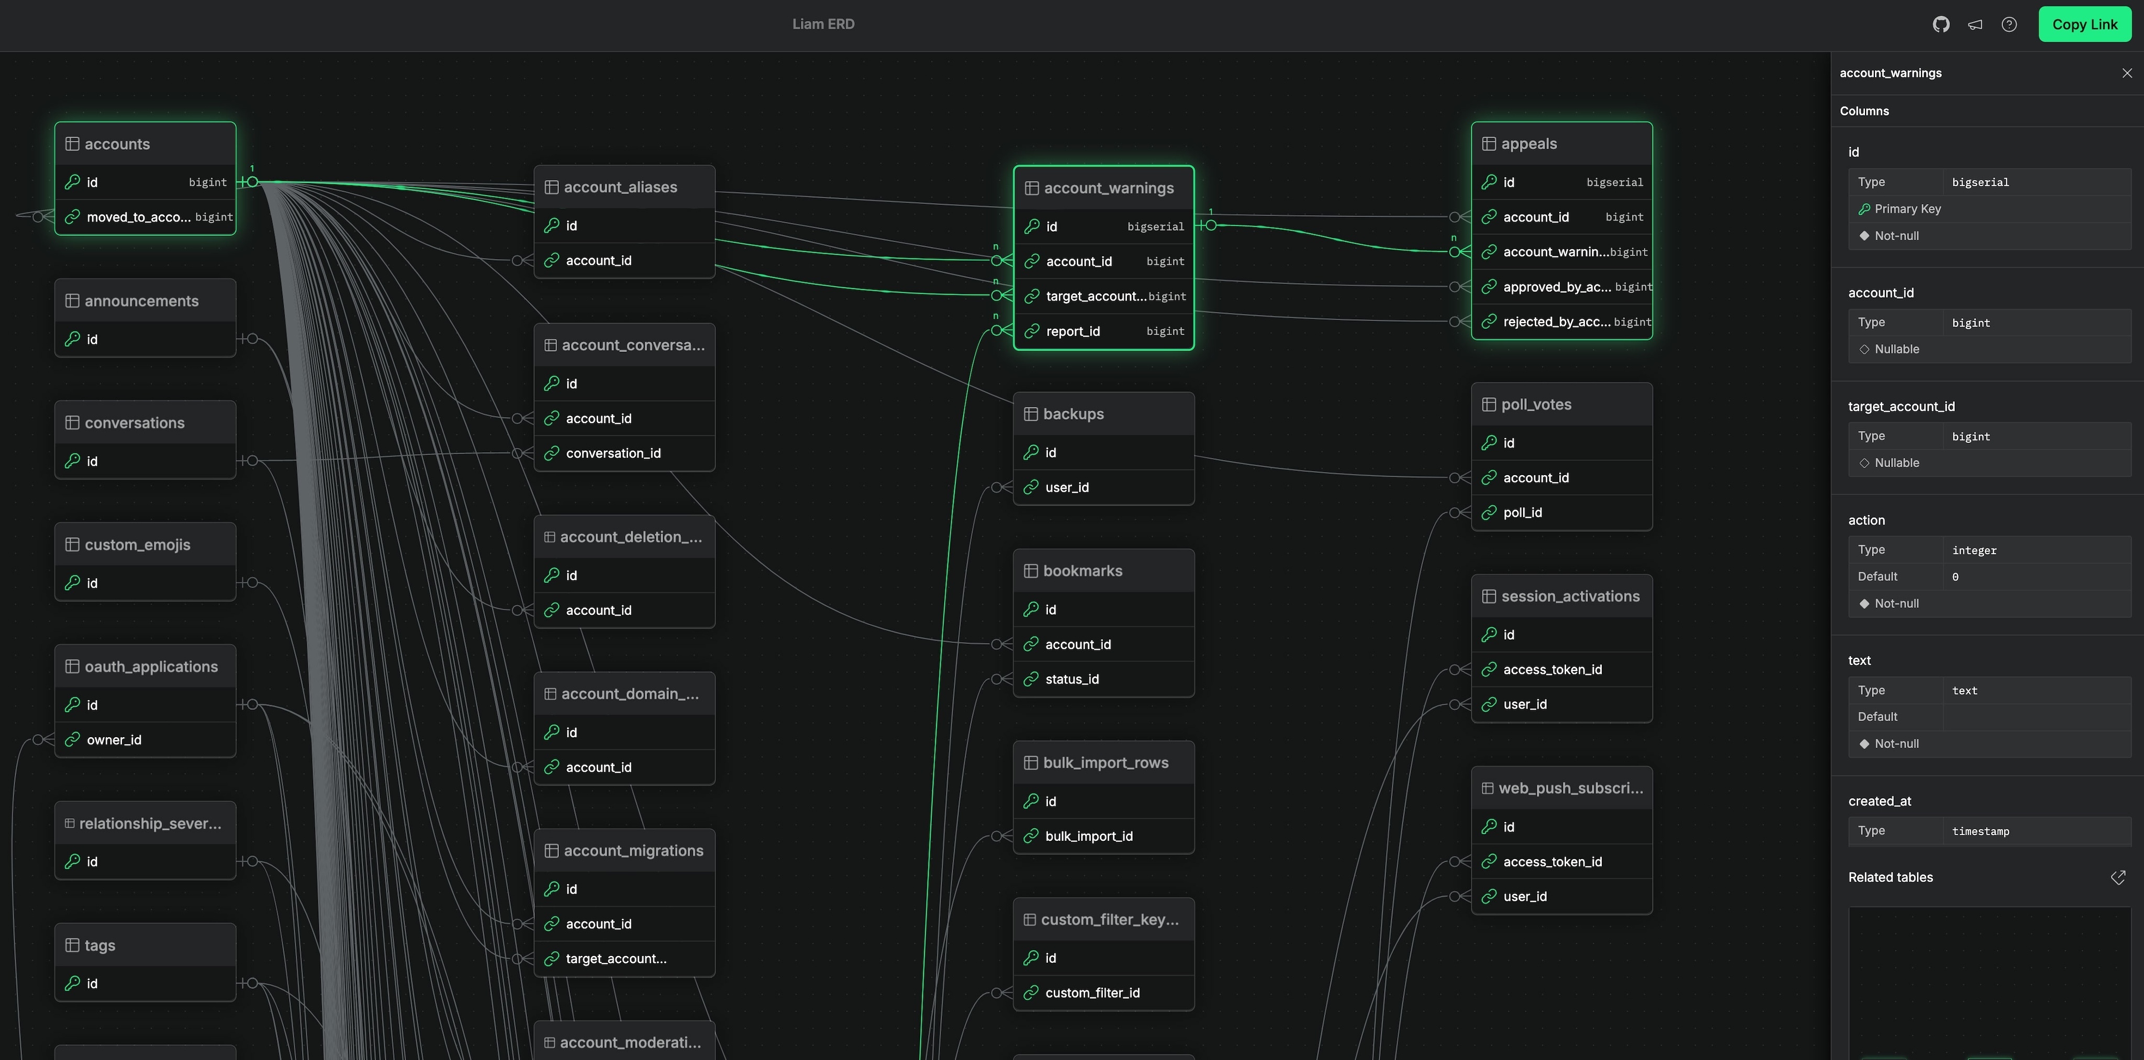Select target_account... column in account_warnings

(x=1103, y=296)
